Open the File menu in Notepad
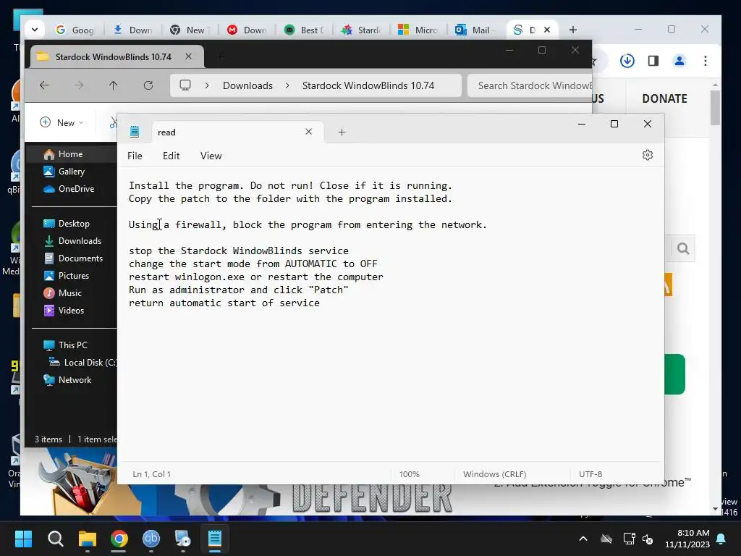The width and height of the screenshot is (741, 556). coord(135,156)
